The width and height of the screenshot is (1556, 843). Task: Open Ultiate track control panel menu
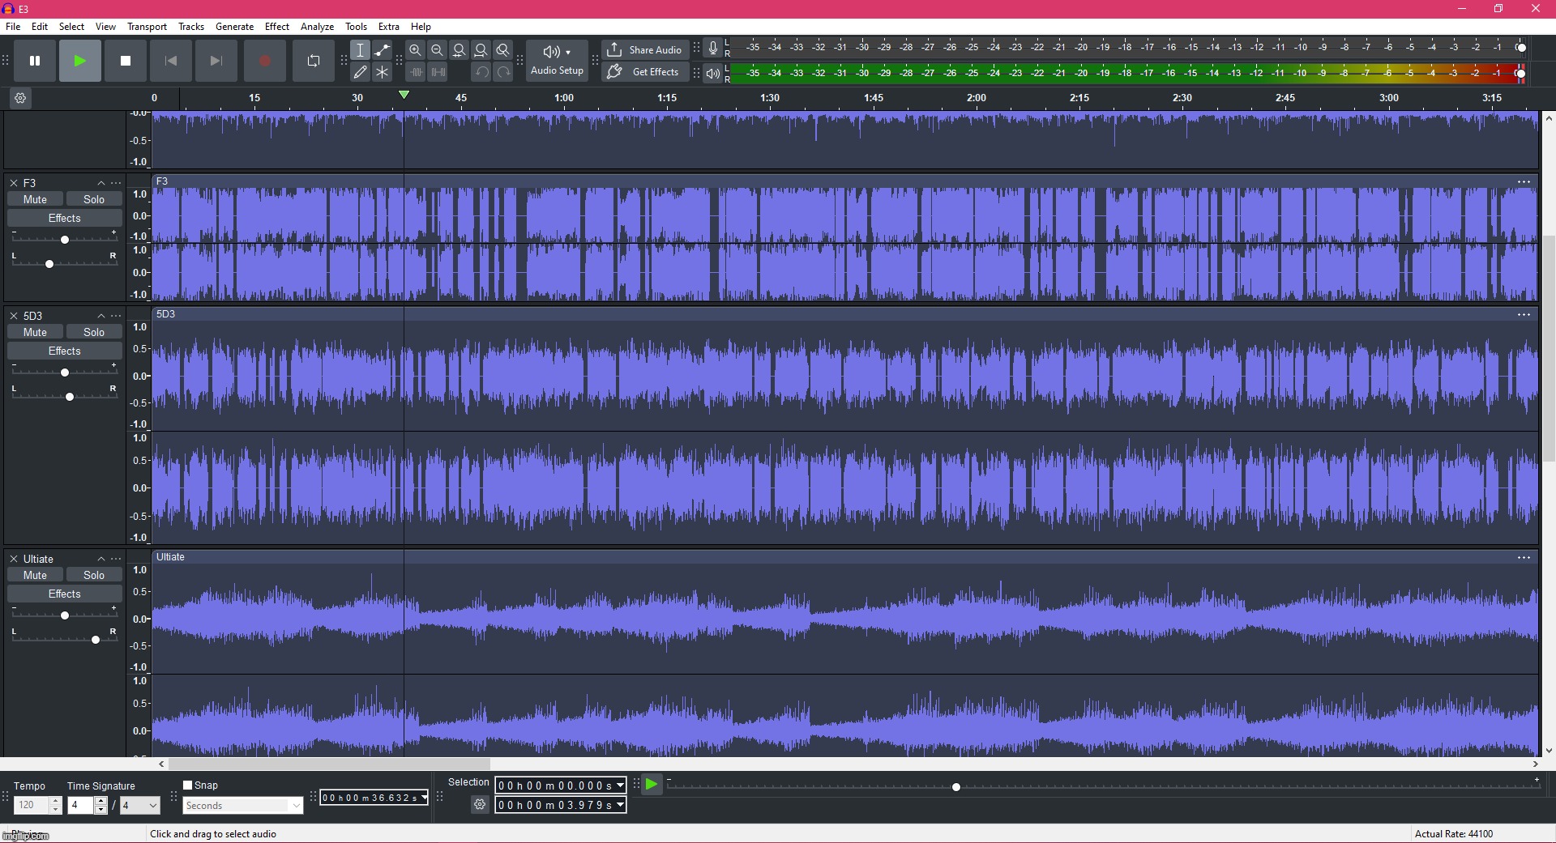[x=116, y=559]
